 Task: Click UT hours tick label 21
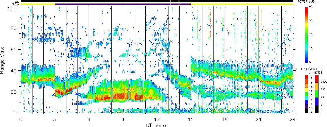click(259, 119)
